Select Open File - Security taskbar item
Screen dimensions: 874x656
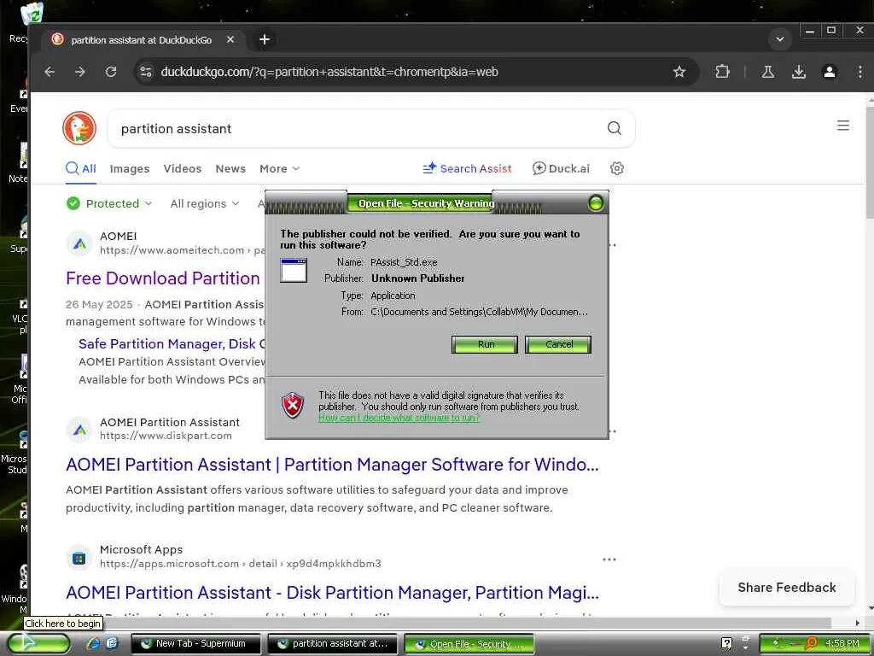(469, 644)
